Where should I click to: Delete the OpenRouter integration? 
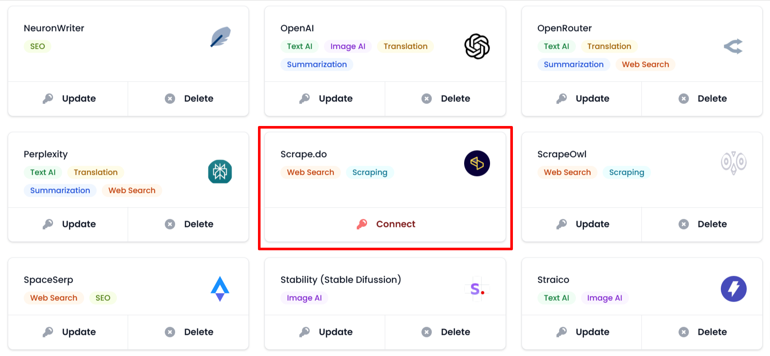point(702,98)
